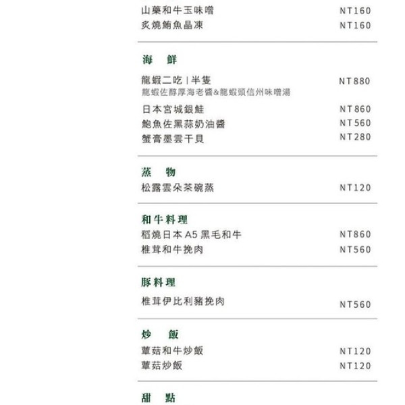Click the NT280 price
Image resolution: width=405 pixels, height=405 pixels.
355,137
